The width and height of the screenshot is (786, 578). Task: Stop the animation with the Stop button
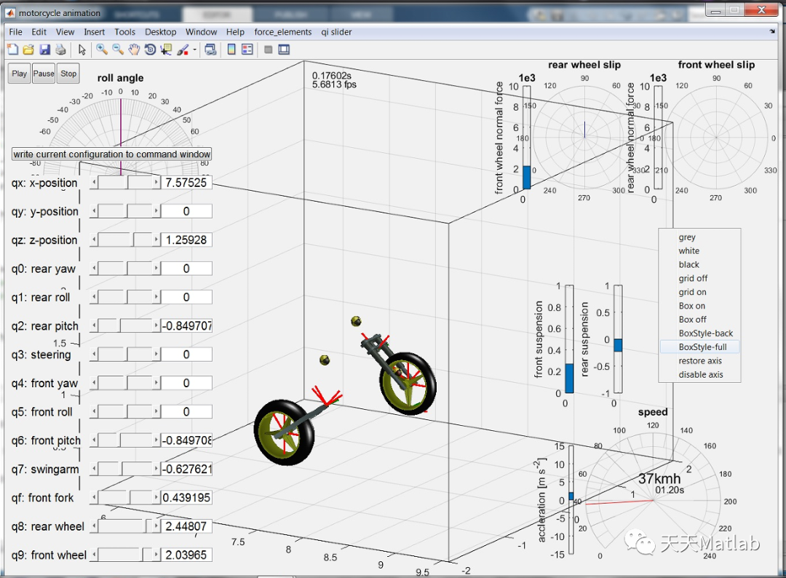coord(68,74)
